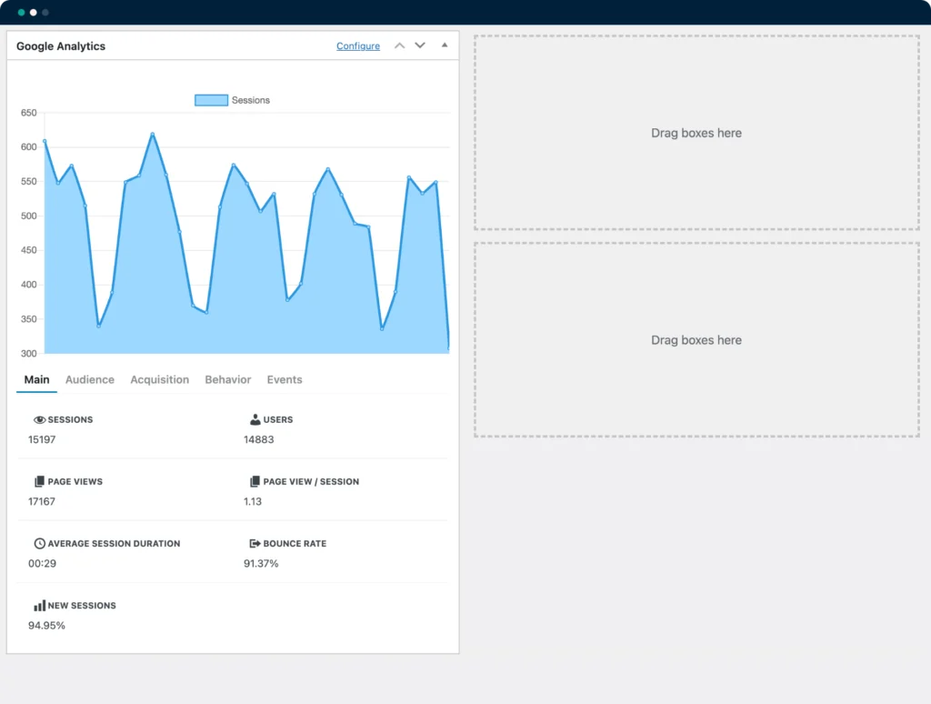The image size is (931, 704).
Task: Click the bar chart icon beside New Sessions
Action: (39, 606)
